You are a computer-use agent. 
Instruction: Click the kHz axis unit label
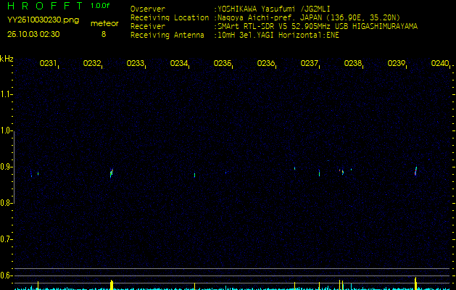pyautogui.click(x=7, y=58)
